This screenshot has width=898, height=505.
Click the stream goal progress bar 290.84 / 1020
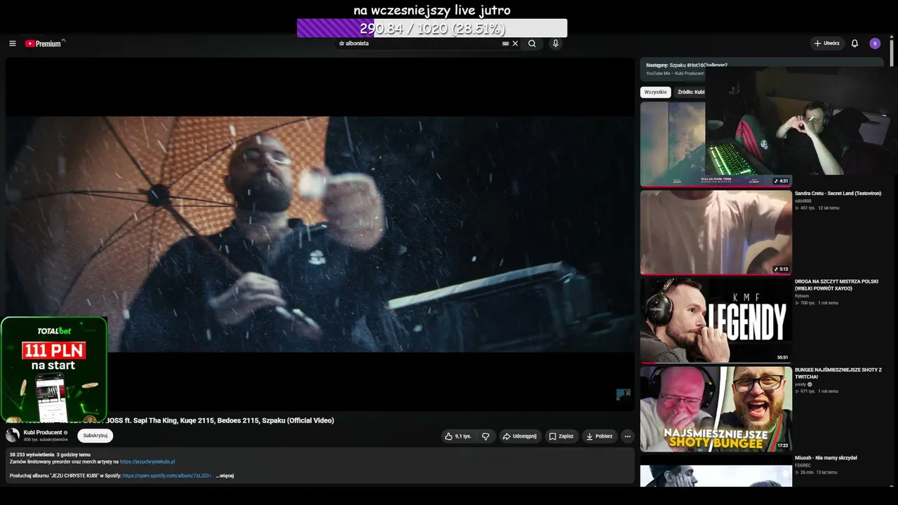pos(431,28)
